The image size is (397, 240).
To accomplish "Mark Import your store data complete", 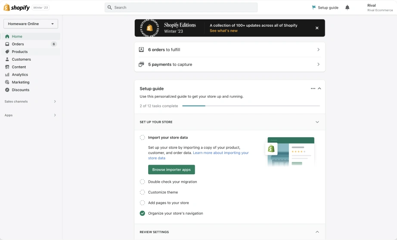I will [x=142, y=138].
